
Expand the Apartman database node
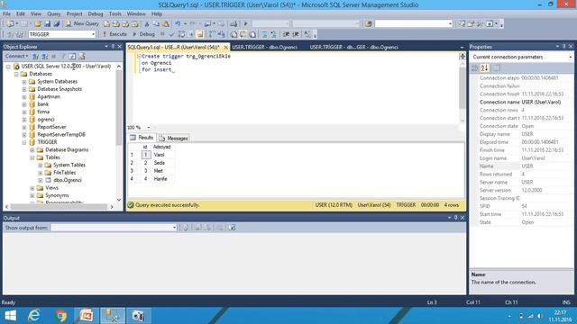24,97
